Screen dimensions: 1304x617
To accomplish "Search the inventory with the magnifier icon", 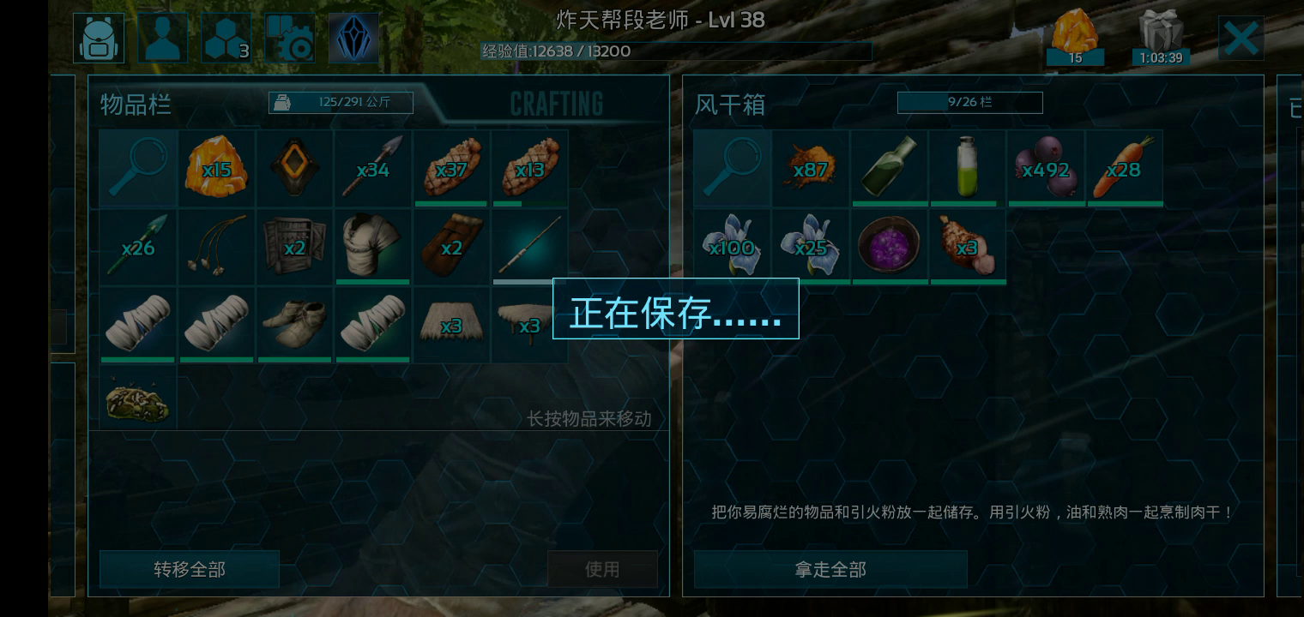I will 138,169.
